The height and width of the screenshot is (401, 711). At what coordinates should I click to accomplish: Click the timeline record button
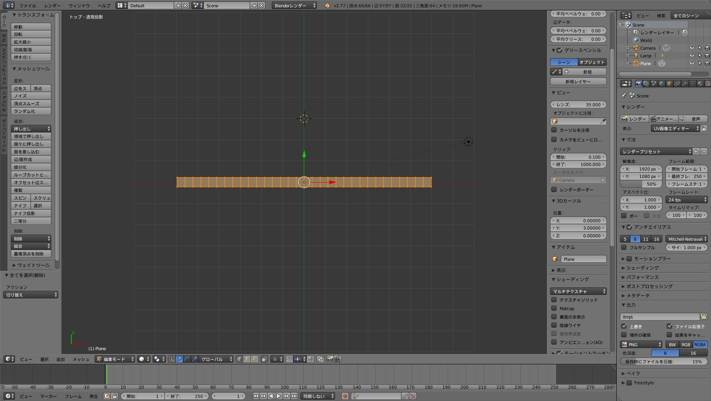345,396
